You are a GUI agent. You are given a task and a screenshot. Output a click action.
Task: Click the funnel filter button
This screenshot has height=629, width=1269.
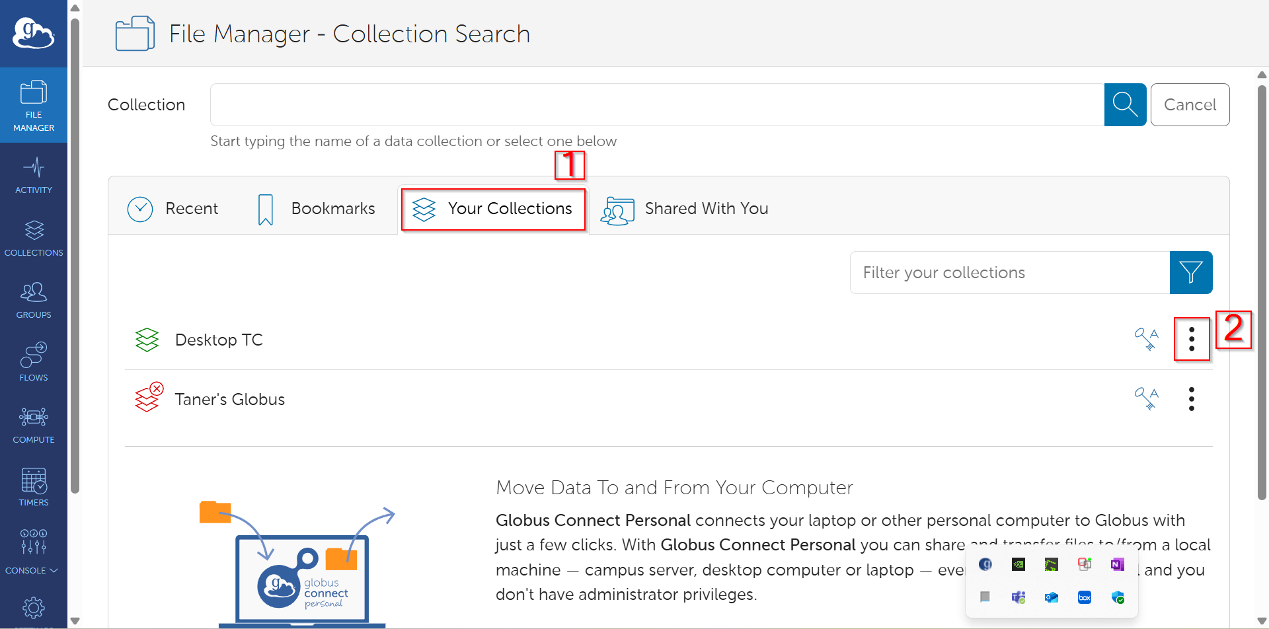(1191, 272)
